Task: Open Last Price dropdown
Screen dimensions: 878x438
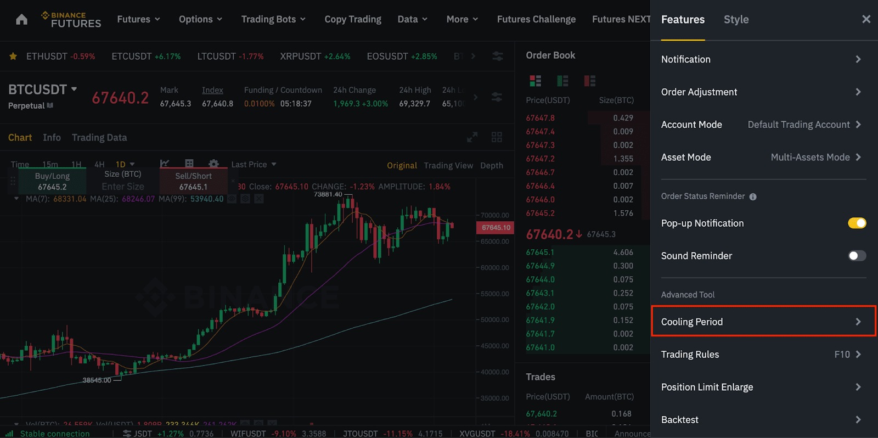Action: [254, 164]
